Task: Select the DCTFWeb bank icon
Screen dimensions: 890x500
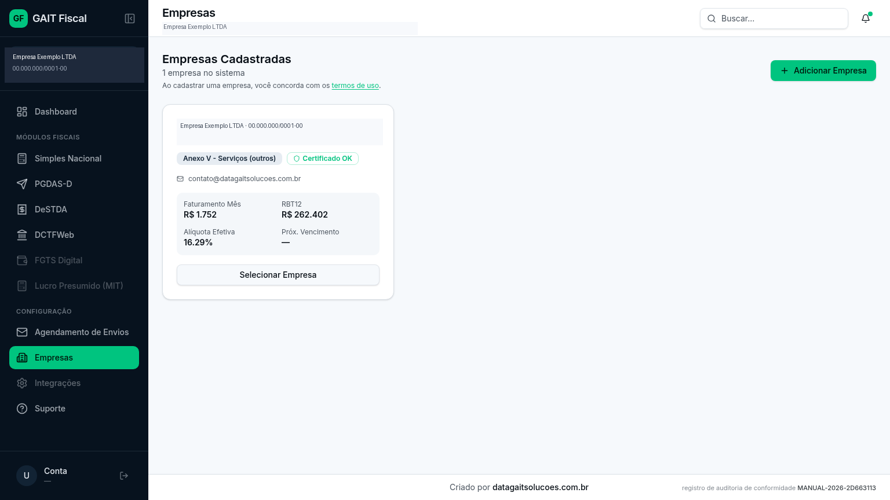Action: pyautogui.click(x=22, y=235)
